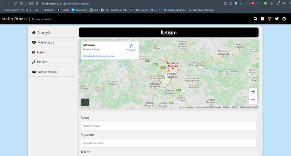291x156 pixels.
Task: Click the Moskova label on the map
Action: point(173,65)
